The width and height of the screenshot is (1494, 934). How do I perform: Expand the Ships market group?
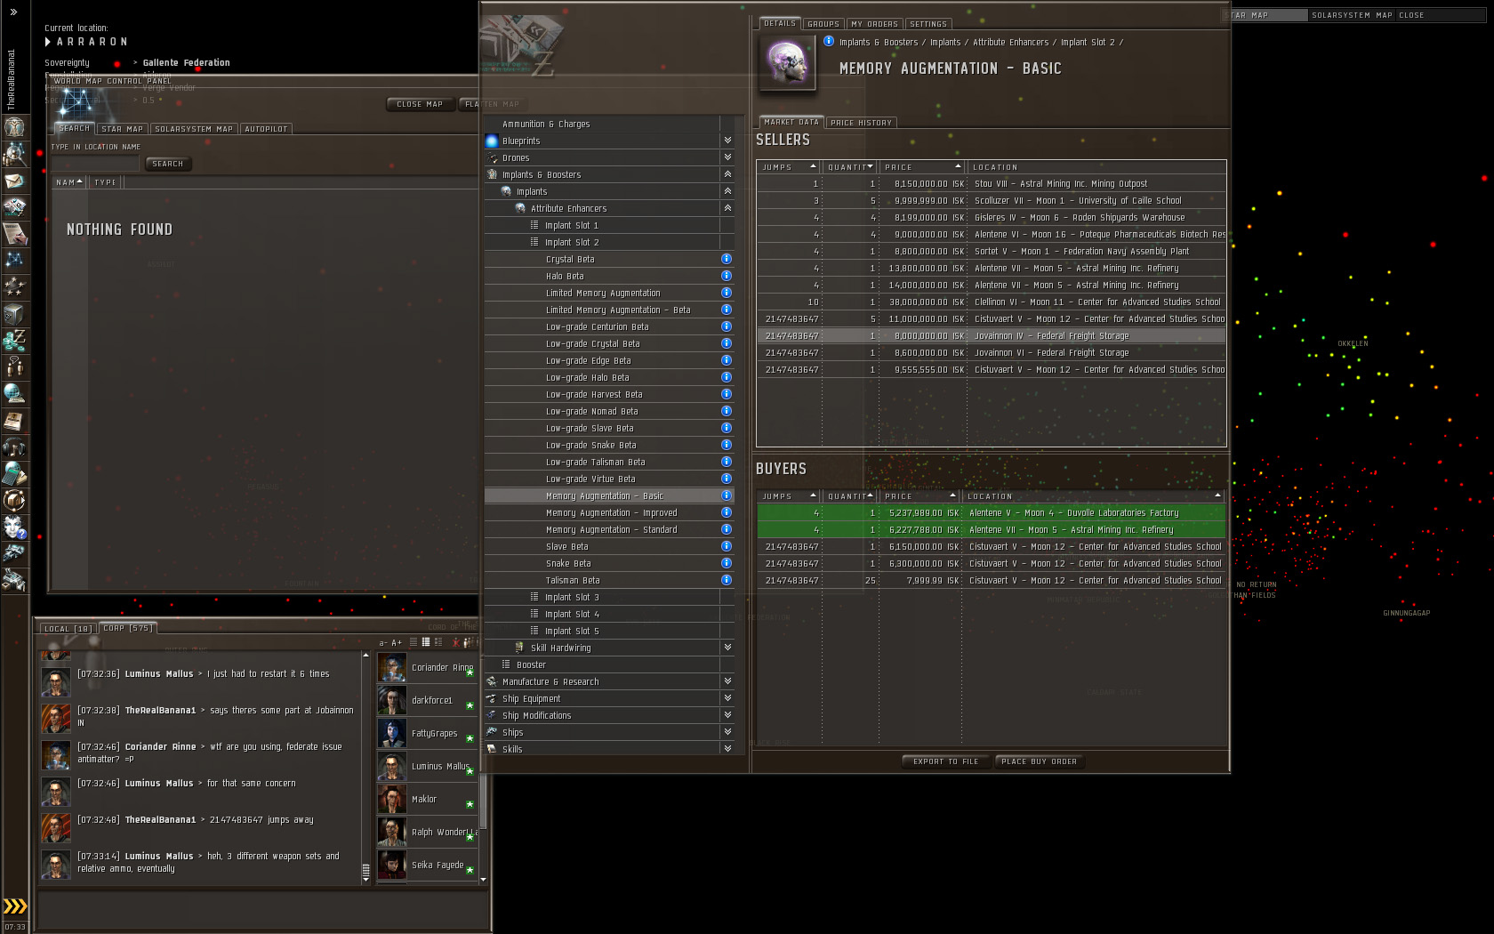pyautogui.click(x=727, y=732)
